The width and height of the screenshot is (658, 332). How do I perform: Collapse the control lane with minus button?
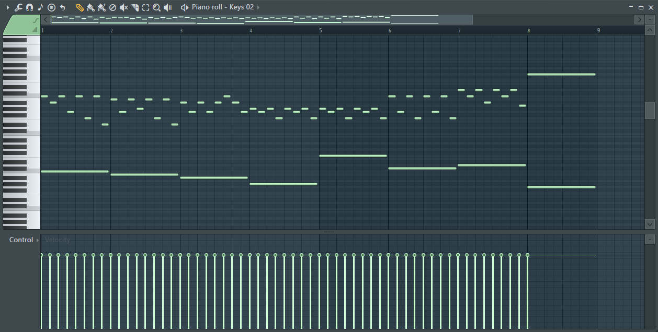tap(650, 239)
